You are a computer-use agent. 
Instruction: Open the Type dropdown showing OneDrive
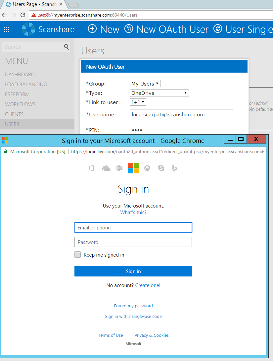pos(159,93)
